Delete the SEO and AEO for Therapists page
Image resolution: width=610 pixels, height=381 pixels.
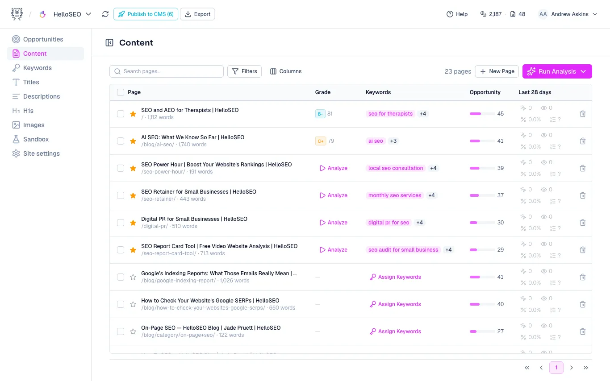tap(583, 114)
